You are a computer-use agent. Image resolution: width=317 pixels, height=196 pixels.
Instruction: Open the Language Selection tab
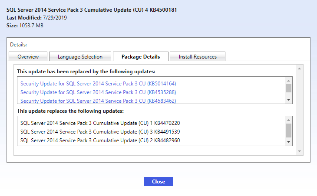click(80, 57)
